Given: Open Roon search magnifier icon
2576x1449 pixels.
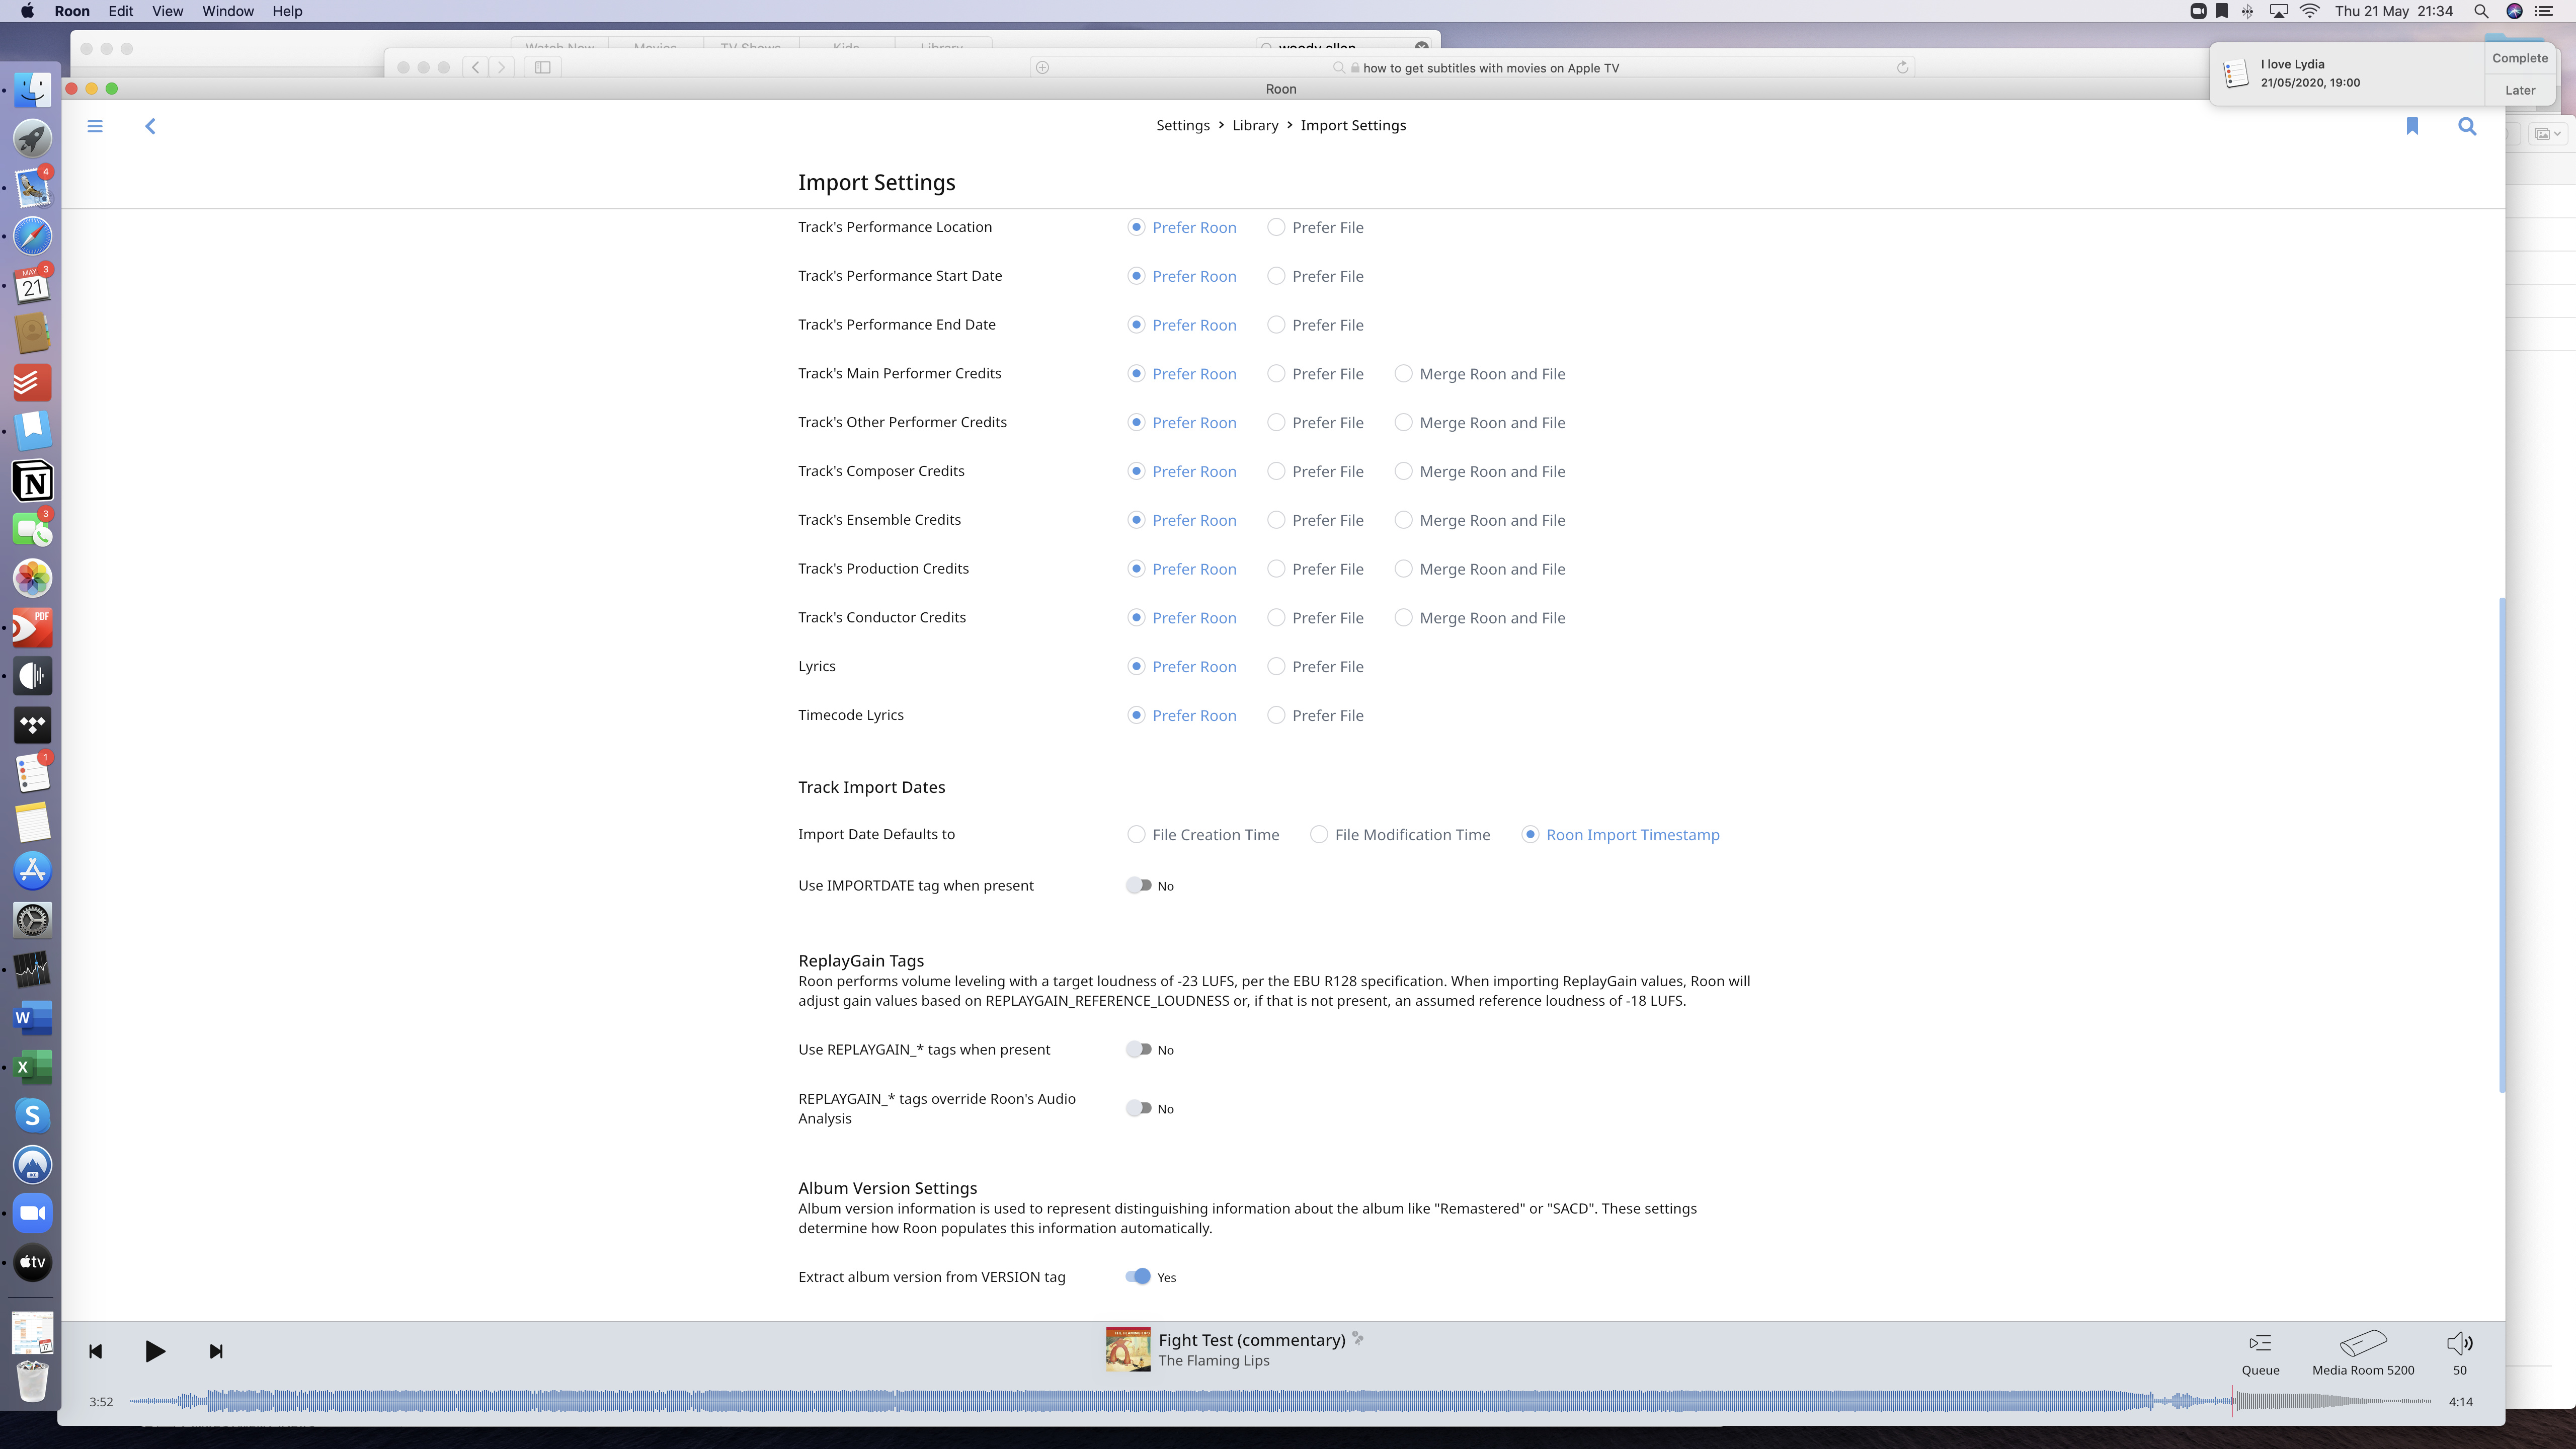Looking at the screenshot, I should [2467, 126].
